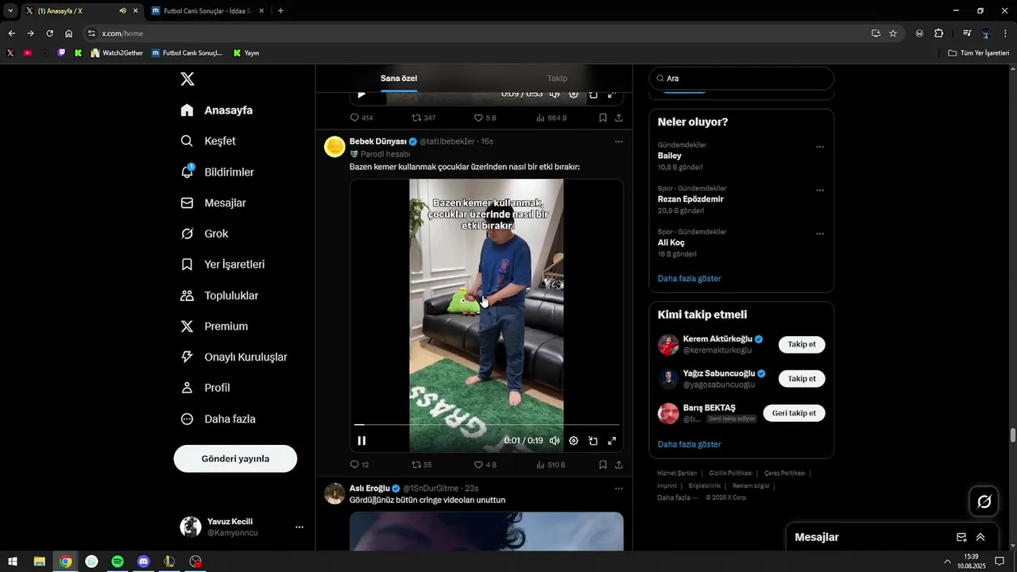The width and height of the screenshot is (1017, 572).
Task: Open floating Grok button at bottom right
Action: [x=984, y=501]
